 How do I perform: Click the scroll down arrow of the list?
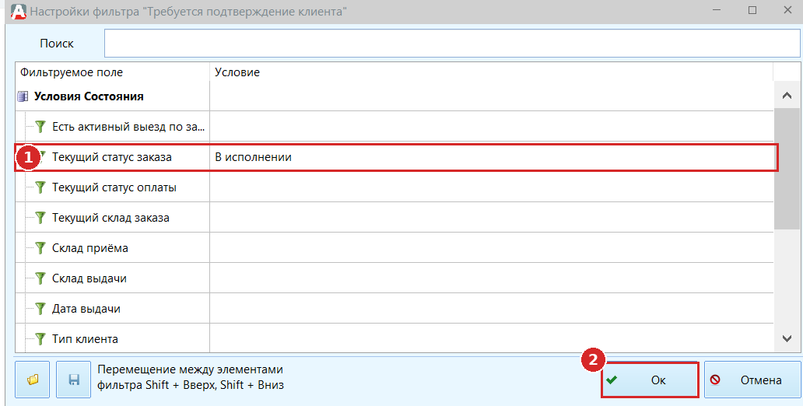click(787, 338)
